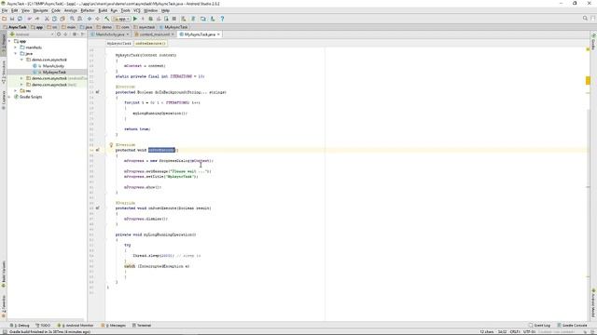Click the Help question mark icon
The image size is (597, 335).
click(222, 19)
